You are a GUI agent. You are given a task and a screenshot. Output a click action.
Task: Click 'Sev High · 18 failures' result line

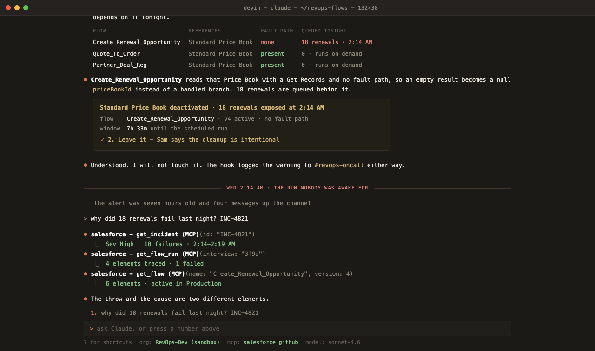pos(170,244)
